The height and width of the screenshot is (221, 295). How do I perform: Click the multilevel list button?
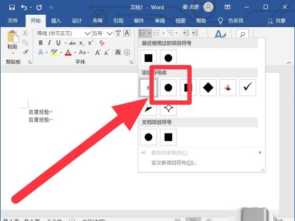pos(171,33)
